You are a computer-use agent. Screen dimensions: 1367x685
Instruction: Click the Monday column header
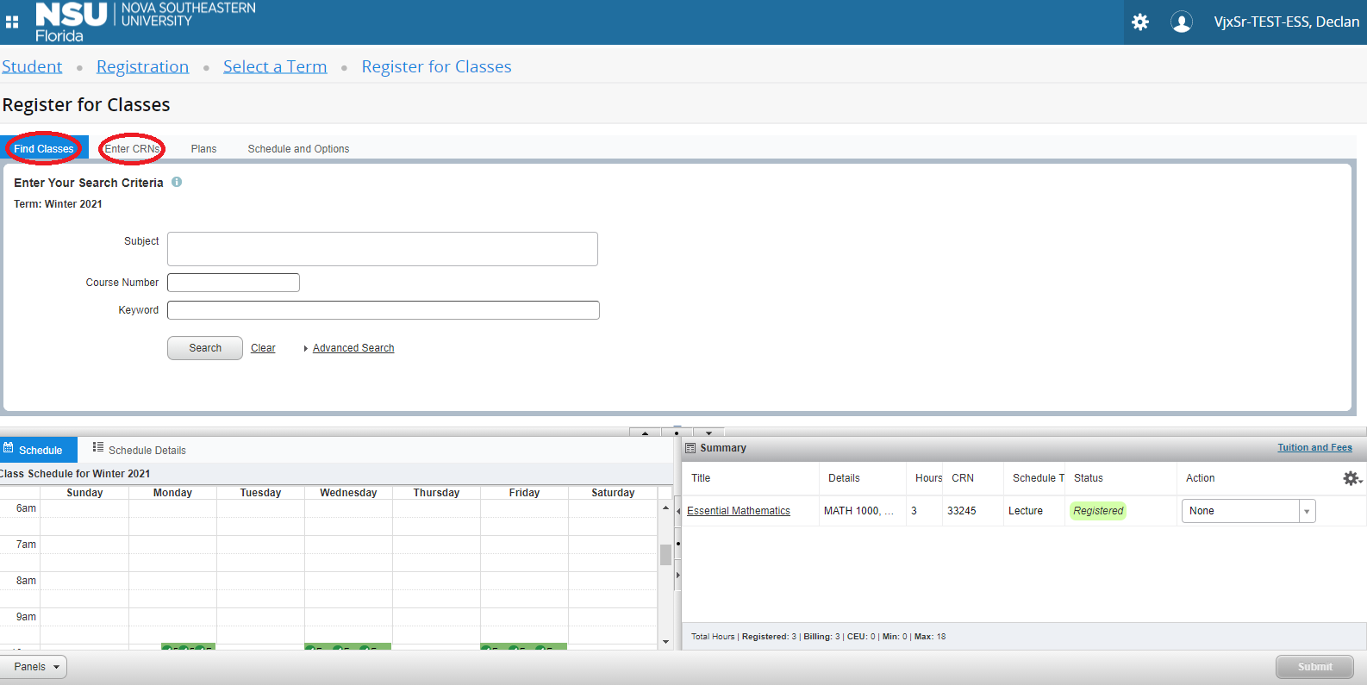[x=172, y=493]
